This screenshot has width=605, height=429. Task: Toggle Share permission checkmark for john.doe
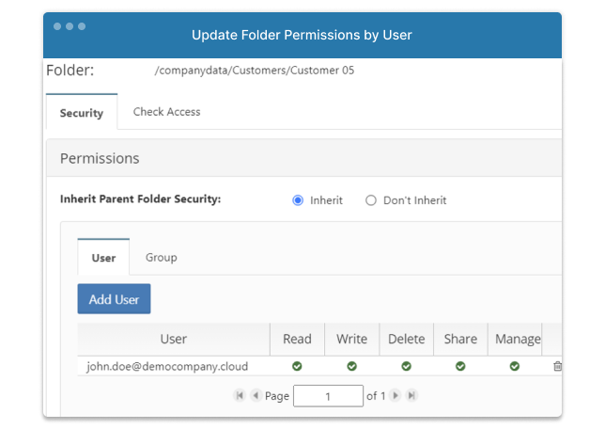460,366
